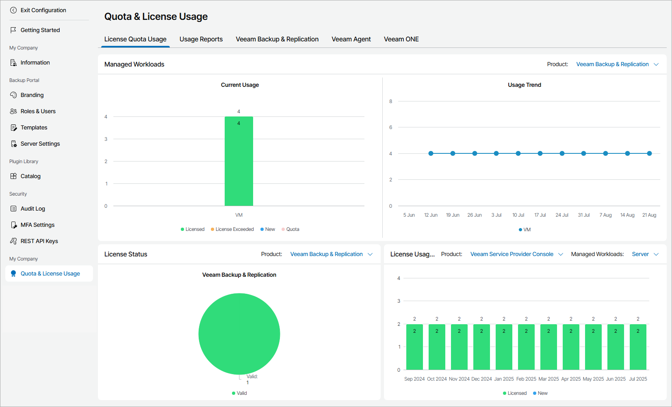The height and width of the screenshot is (407, 672).
Task: Open Server Settings in the sidebar
Action: pyautogui.click(x=40, y=144)
